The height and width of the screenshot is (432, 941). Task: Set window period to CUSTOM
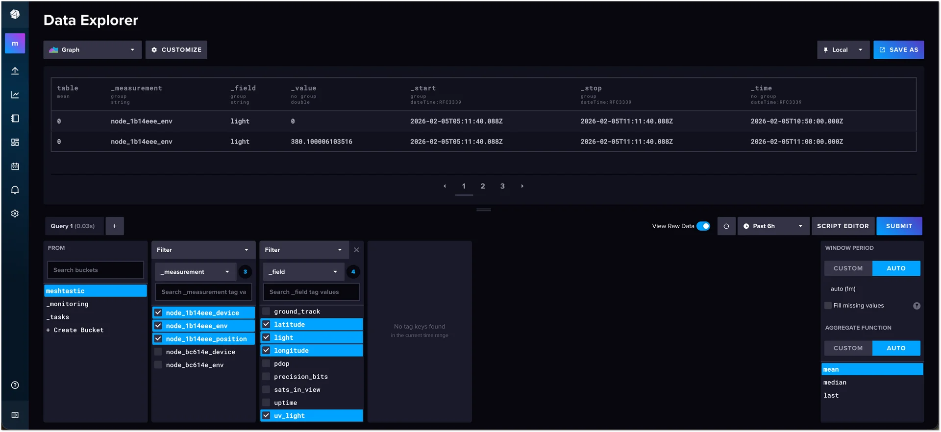tap(848, 268)
